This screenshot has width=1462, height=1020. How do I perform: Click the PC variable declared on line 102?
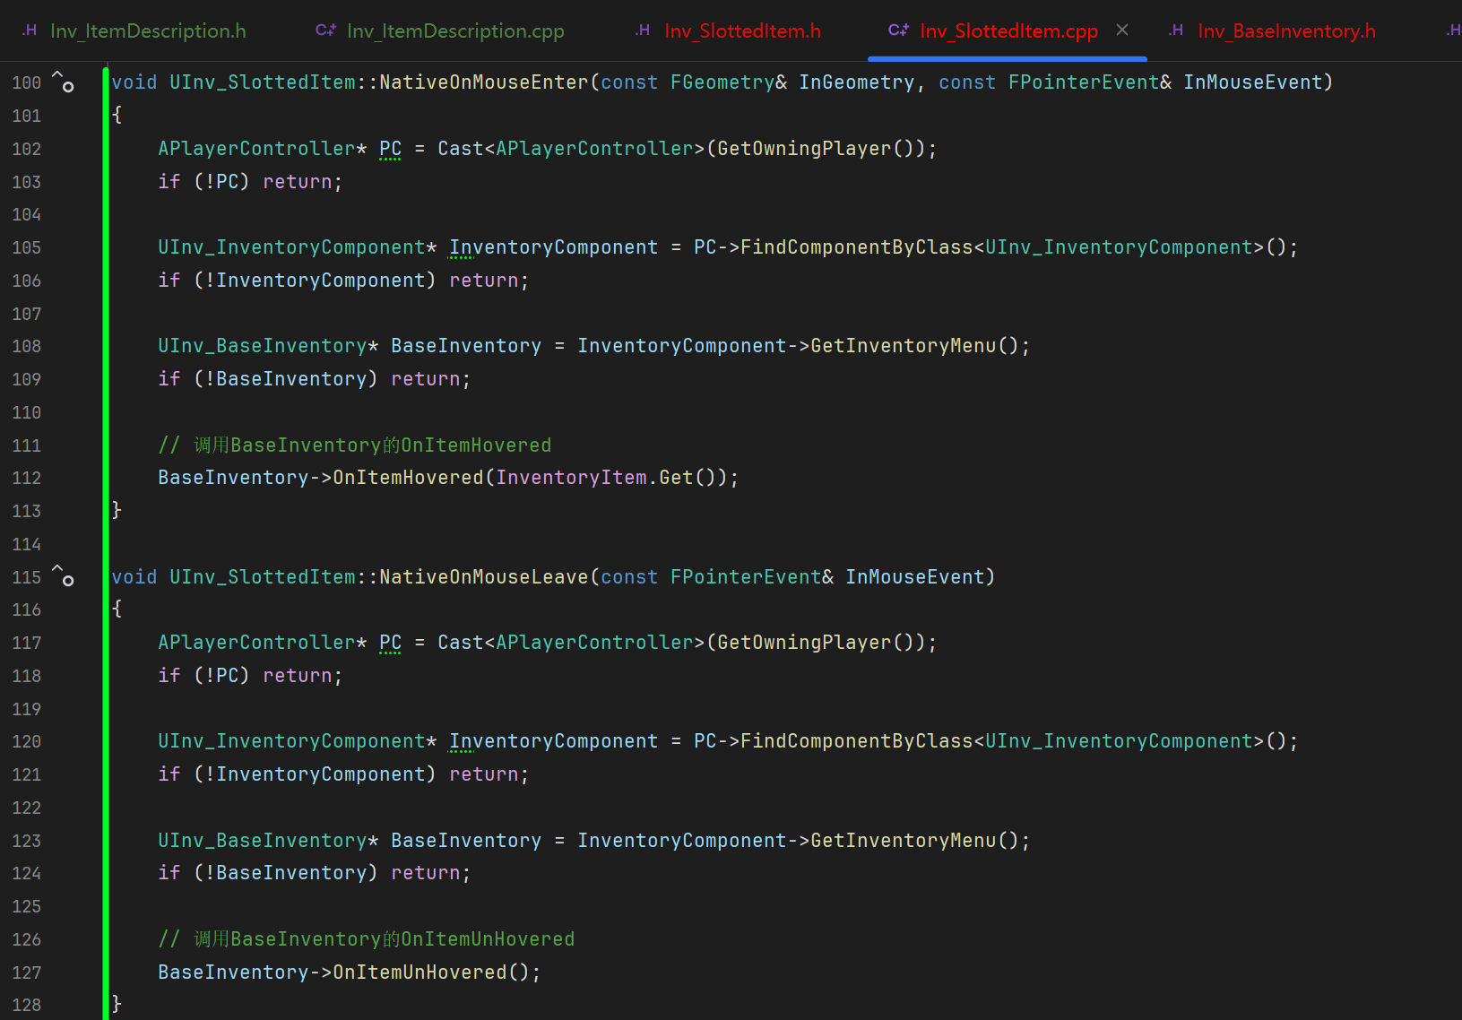pos(391,149)
